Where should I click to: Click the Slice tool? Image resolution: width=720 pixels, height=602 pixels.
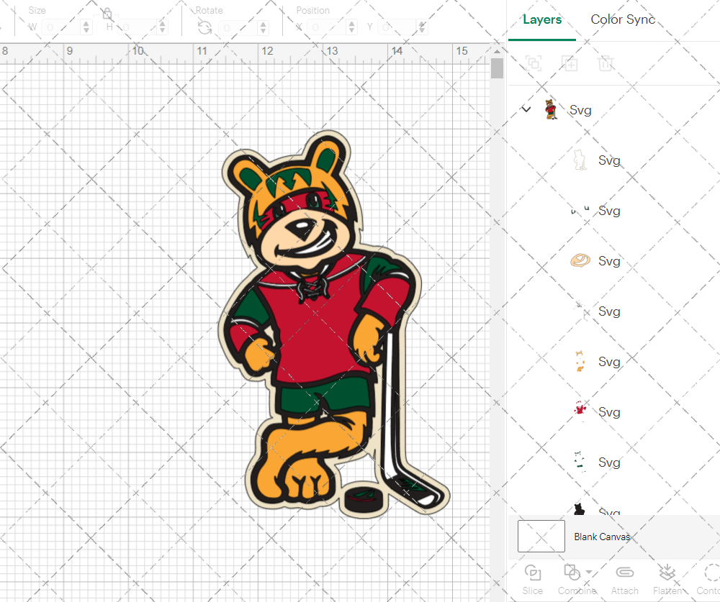533,580
